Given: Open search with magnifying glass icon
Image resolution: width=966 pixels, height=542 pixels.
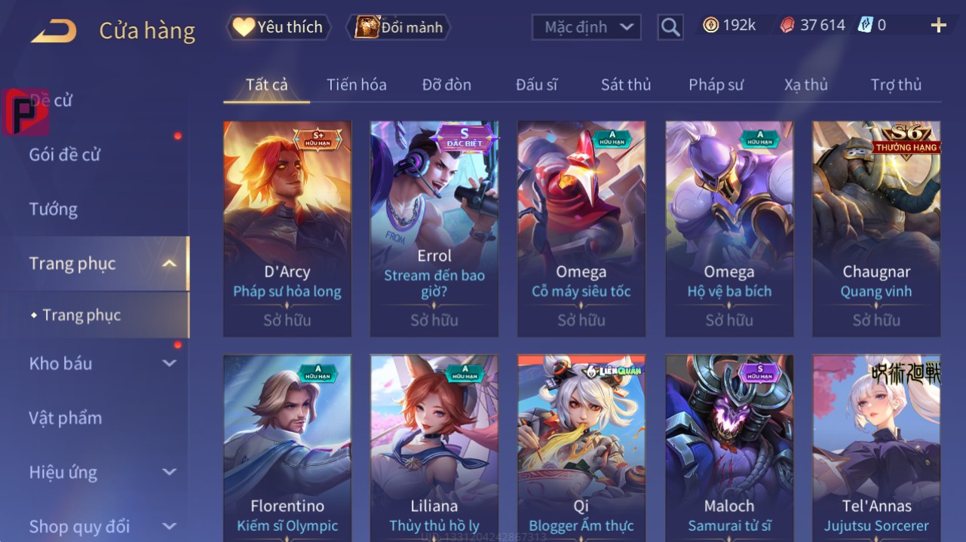Looking at the screenshot, I should pos(670,28).
